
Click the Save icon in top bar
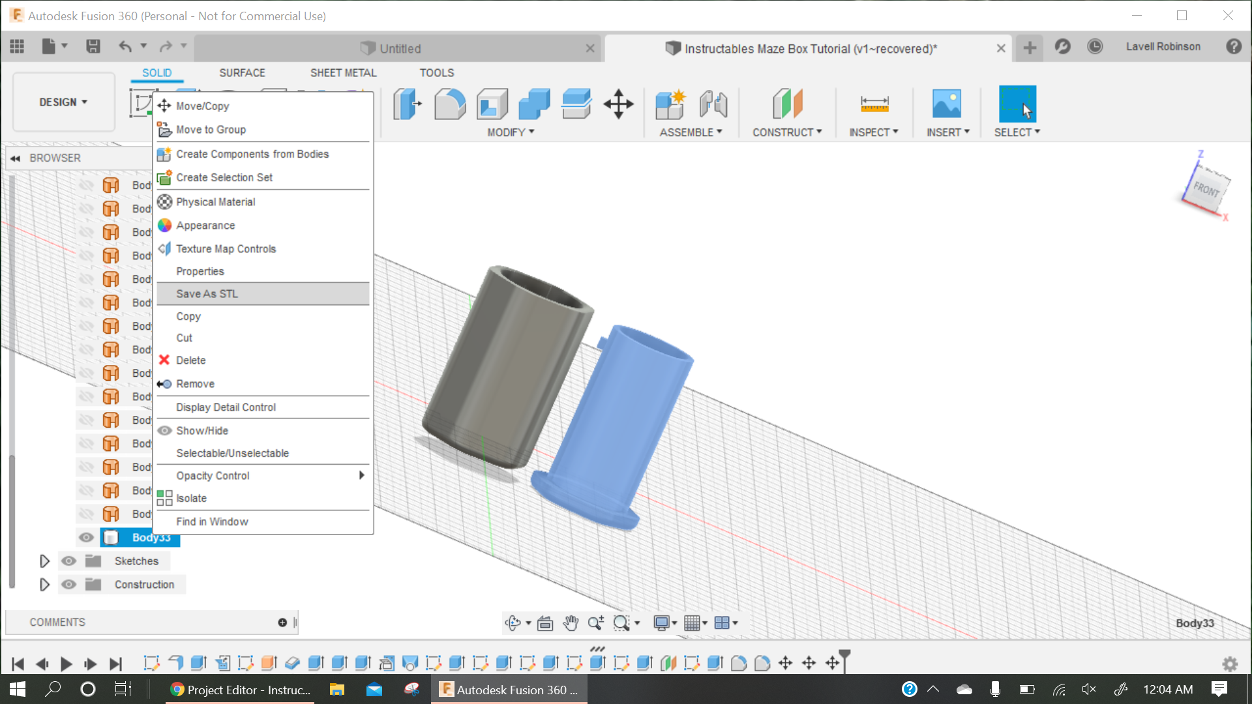(x=93, y=46)
